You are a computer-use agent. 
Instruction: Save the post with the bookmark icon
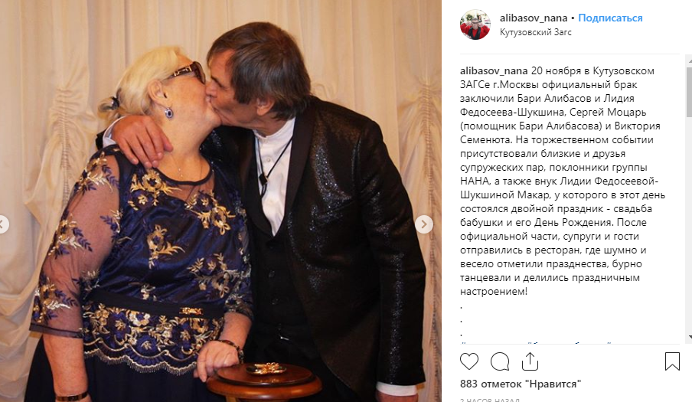pos(671,361)
